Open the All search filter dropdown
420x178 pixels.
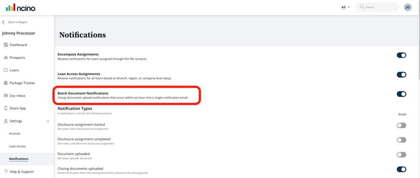345,7
